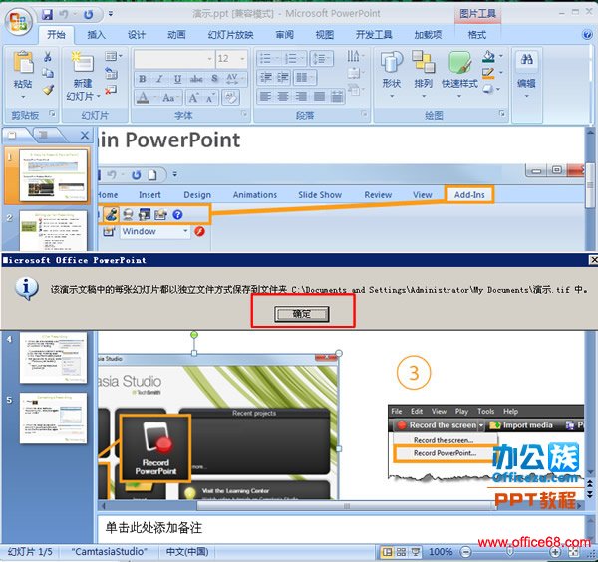This screenshot has height=562, width=598.
Task: Undo the last action in the quick access toolbar
Action: (x=64, y=15)
